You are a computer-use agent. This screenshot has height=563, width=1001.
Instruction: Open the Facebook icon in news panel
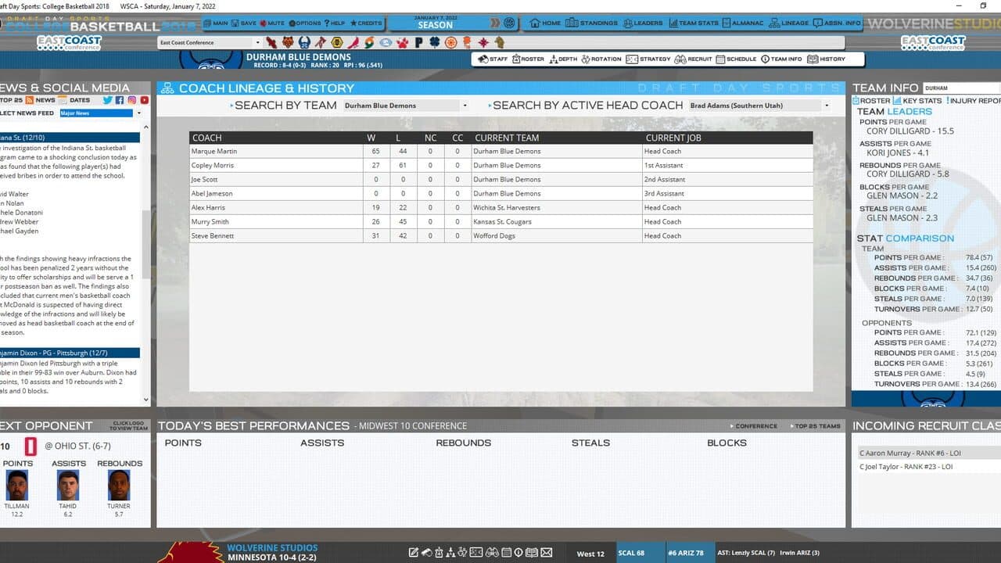tap(120, 100)
